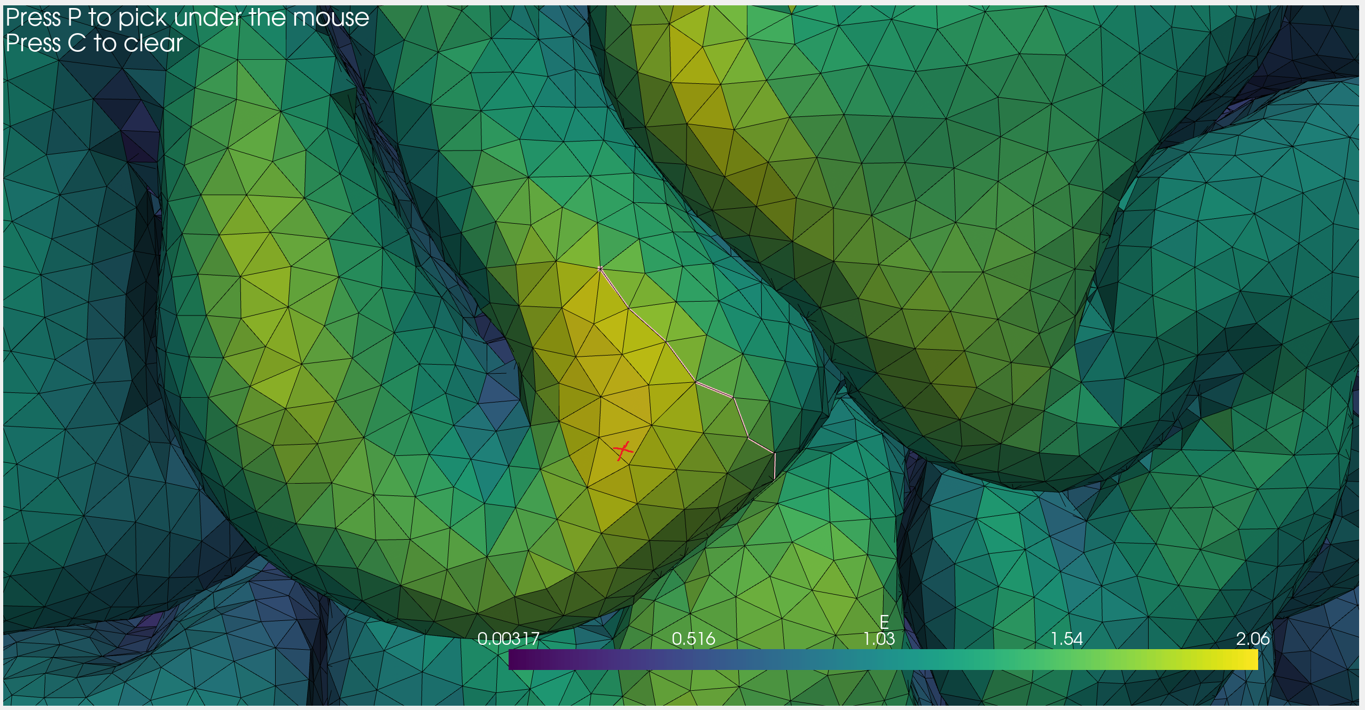Viewport: 1365px width, 710px height.
Task: Click the 0.00317 scalar bar label
Action: click(508, 639)
